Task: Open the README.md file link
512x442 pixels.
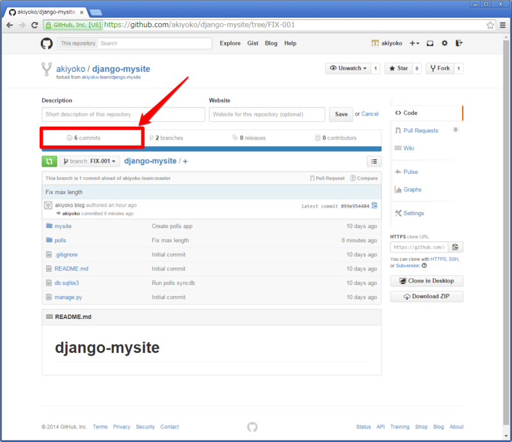Action: (x=71, y=268)
